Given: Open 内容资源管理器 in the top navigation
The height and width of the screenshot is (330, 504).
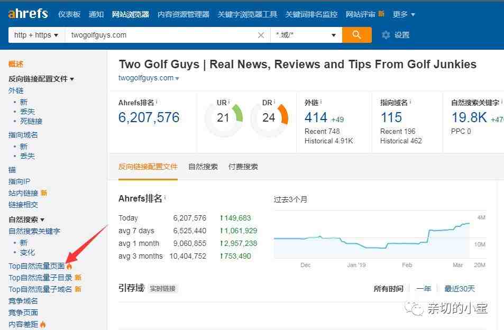Looking at the screenshot, I should [184, 14].
